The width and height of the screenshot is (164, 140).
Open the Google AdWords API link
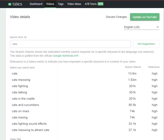coord(66,56)
